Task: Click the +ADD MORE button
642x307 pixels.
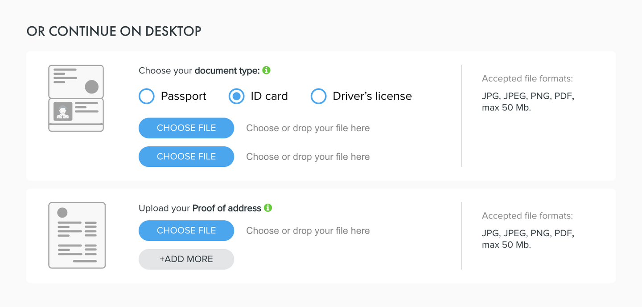Action: [x=186, y=259]
